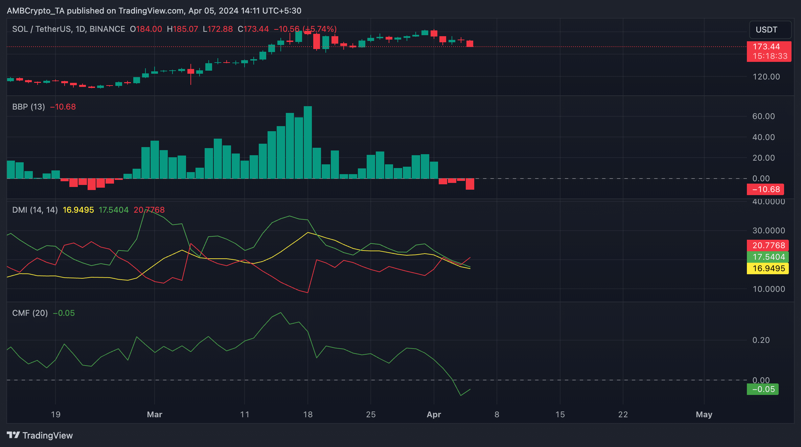The image size is (801, 447).
Task: Click the low price L172.88 value
Action: [x=218, y=29]
